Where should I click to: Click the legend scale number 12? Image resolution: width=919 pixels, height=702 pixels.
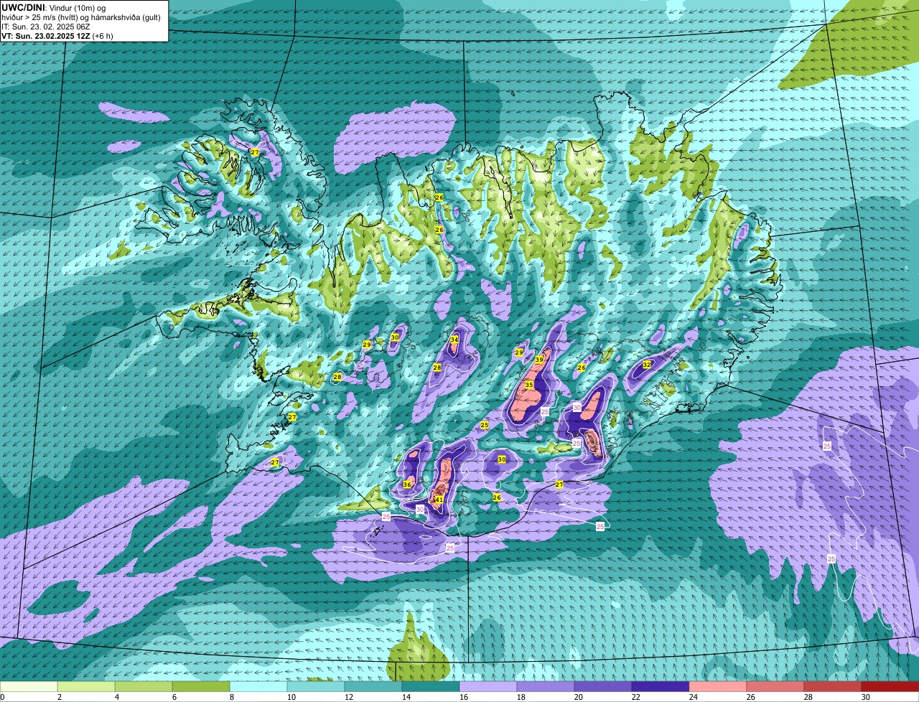coord(349,697)
